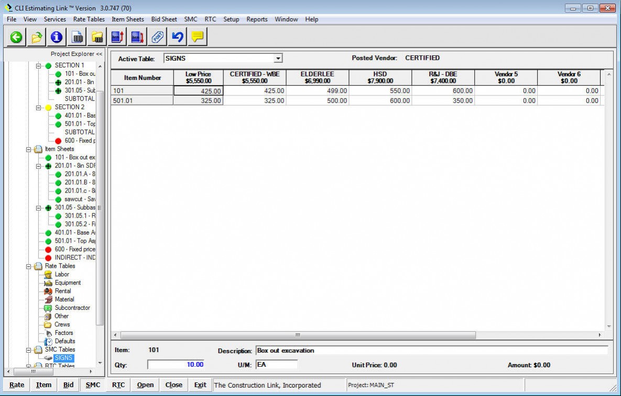Select ELDERLEE price cell for item 101
The height and width of the screenshot is (396, 621).
point(318,91)
